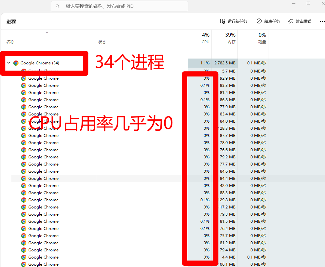Image resolution: width=325 pixels, height=267 pixels.
Task: Select the Google Chrome name in the 79.4 MB row
Action: pyautogui.click(x=43, y=250)
